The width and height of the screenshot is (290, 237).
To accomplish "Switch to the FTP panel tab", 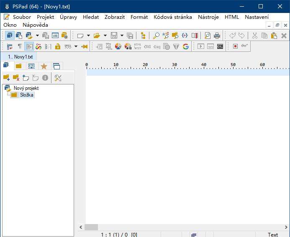I will pyautogui.click(x=31, y=66).
